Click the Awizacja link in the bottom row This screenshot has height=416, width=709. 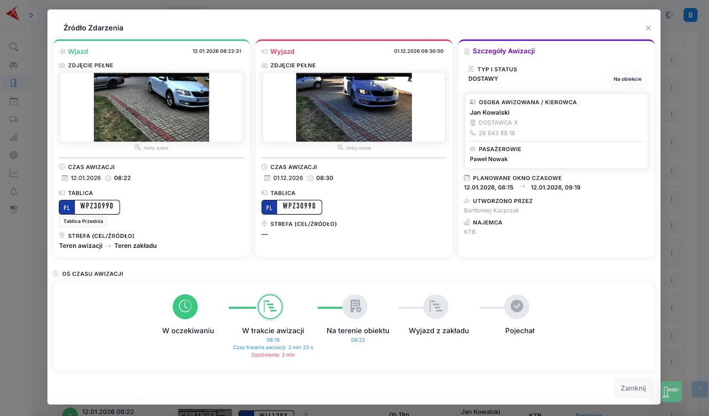pyautogui.click(x=588, y=414)
